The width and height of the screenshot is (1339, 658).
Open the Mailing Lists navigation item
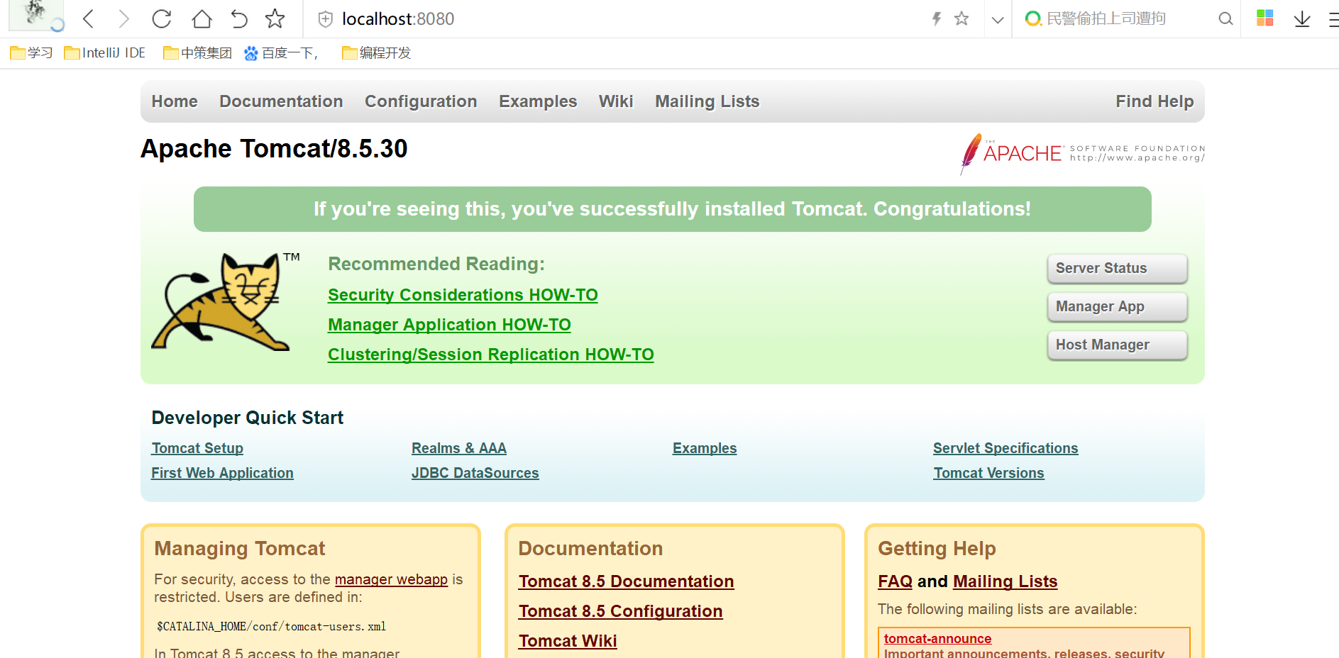pyautogui.click(x=707, y=101)
